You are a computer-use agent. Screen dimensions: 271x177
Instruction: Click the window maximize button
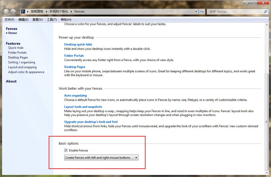[x=254, y=2]
